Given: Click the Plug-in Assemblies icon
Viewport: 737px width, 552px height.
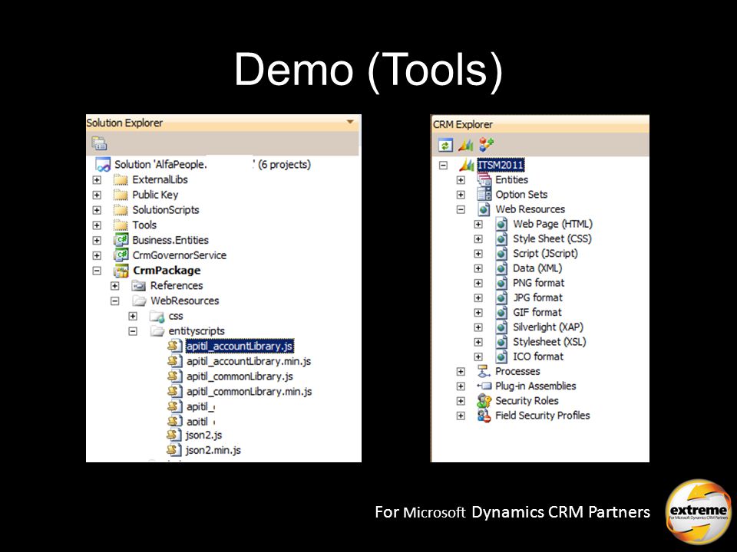Looking at the screenshot, I should (484, 386).
